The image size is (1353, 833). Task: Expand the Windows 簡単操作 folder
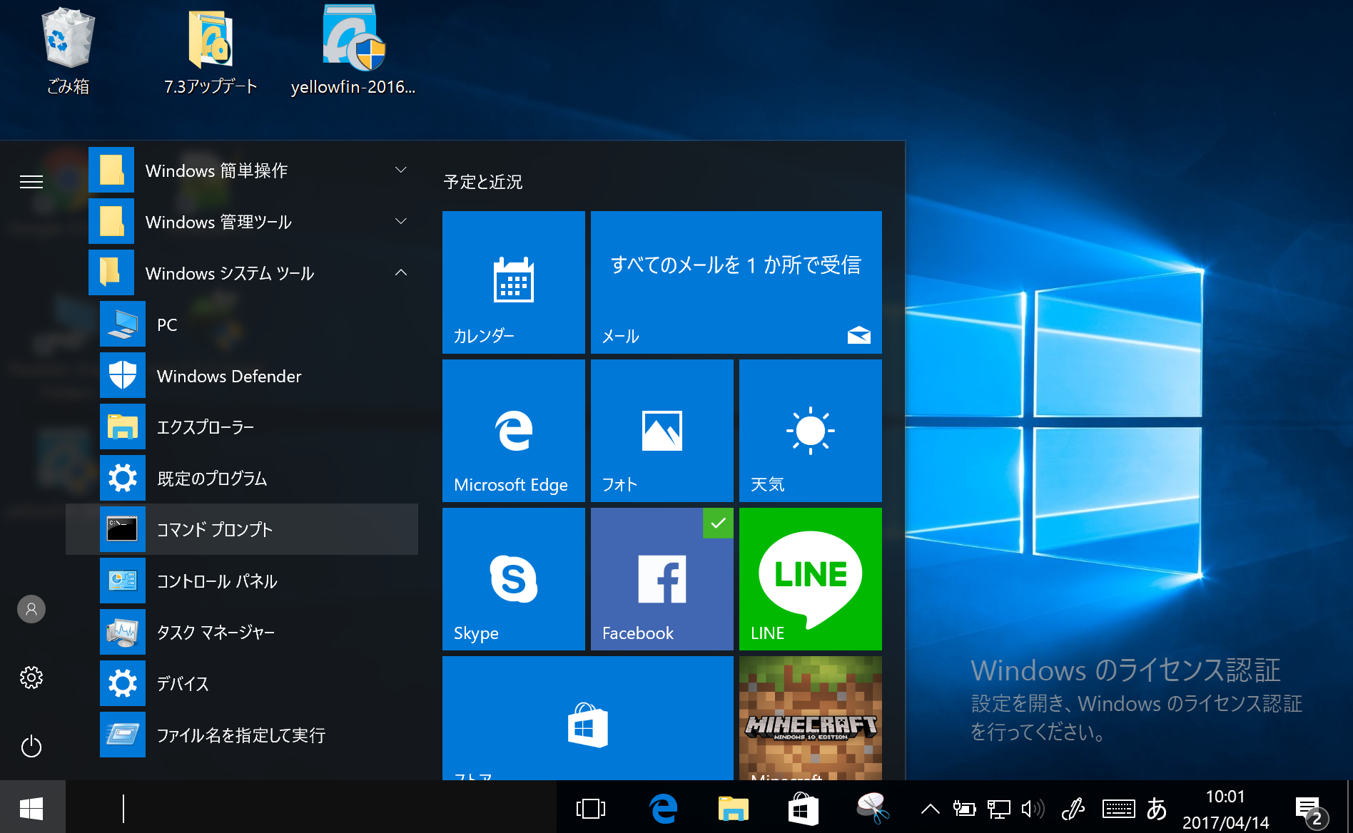[x=253, y=170]
